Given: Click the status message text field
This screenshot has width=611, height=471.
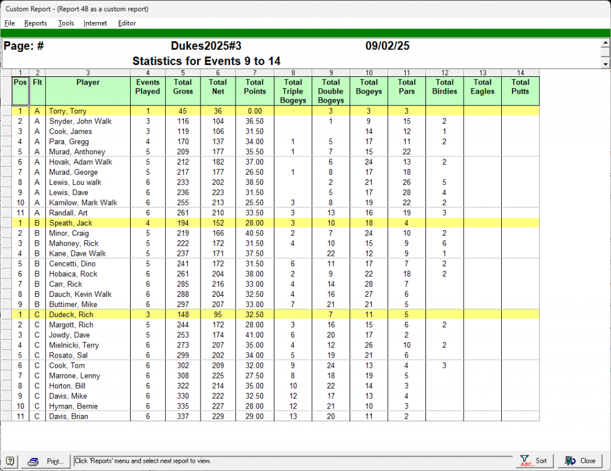Looking at the screenshot, I should point(292,461).
